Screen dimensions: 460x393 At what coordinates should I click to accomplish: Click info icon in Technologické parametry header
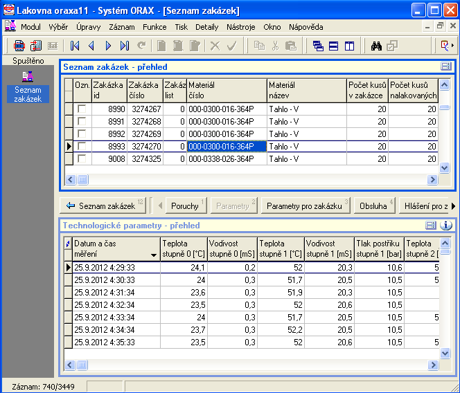[x=446, y=226]
